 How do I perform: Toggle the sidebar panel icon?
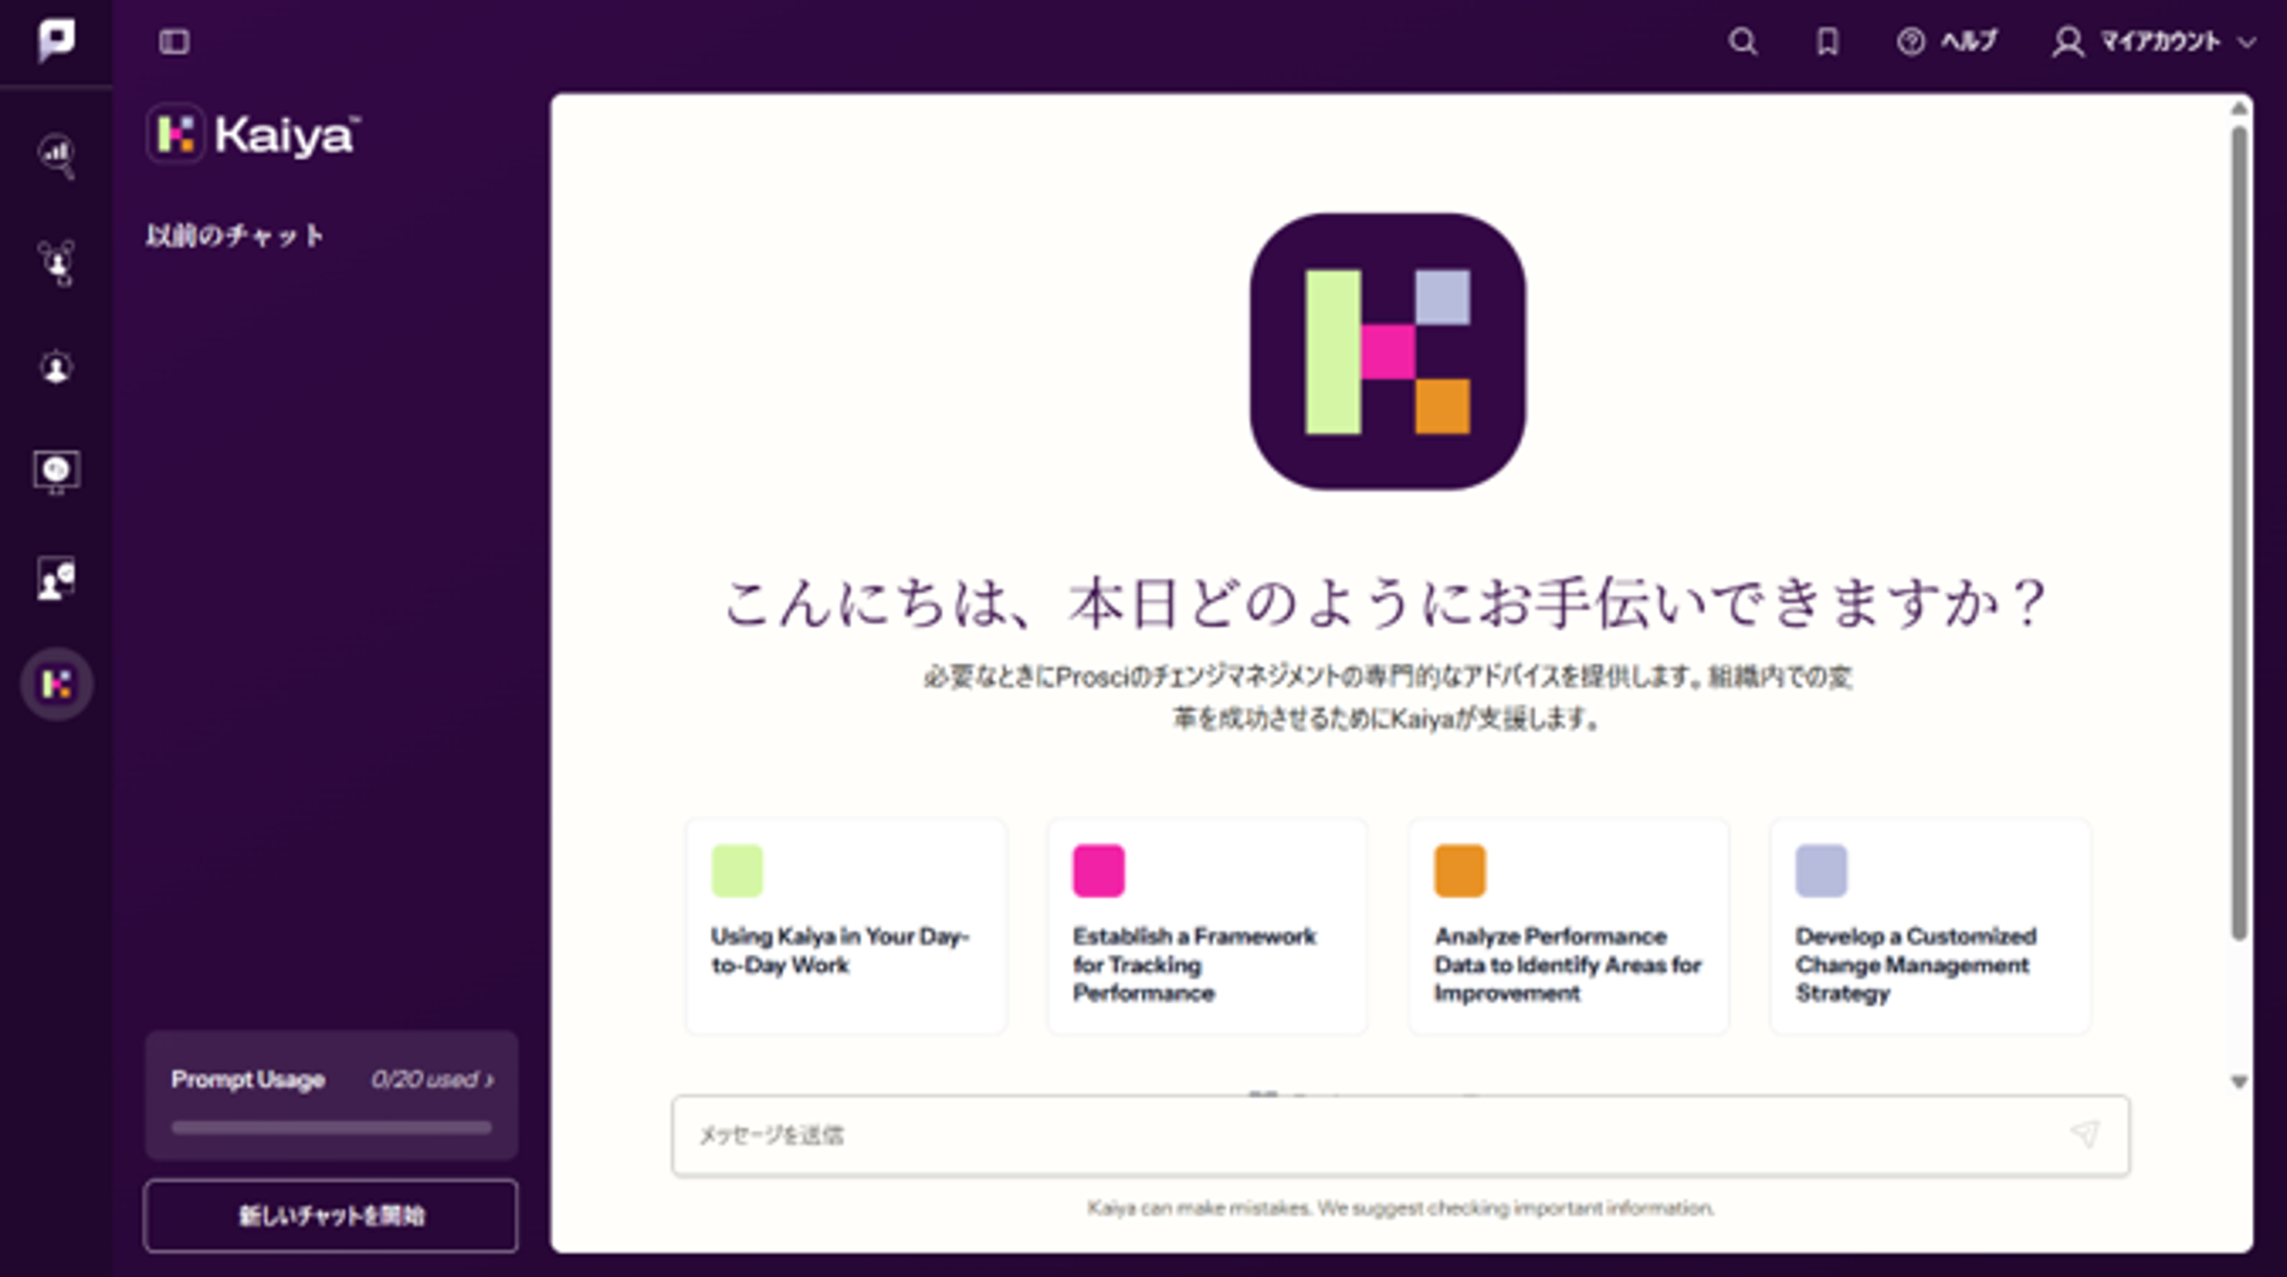click(174, 41)
